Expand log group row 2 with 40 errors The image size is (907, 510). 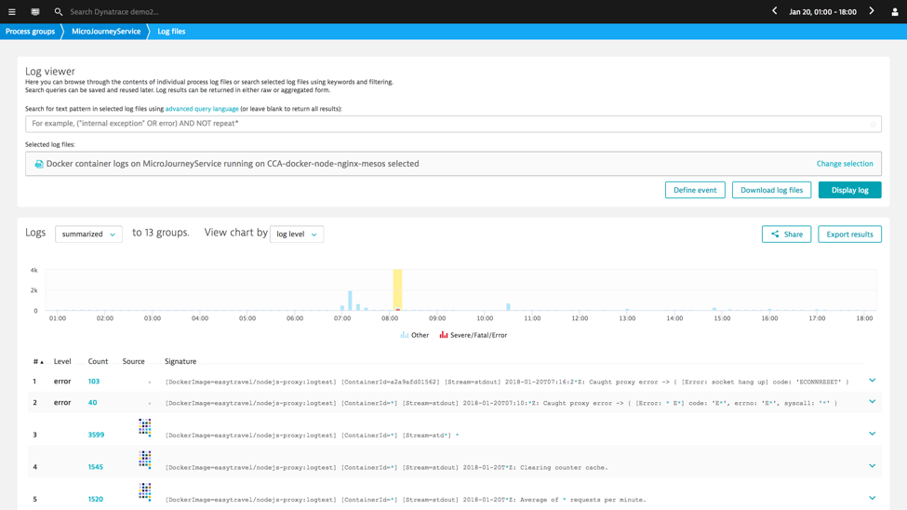point(873,401)
